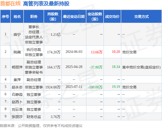
Task: Click the 执行总裁 title text
Action: pos(34,50)
